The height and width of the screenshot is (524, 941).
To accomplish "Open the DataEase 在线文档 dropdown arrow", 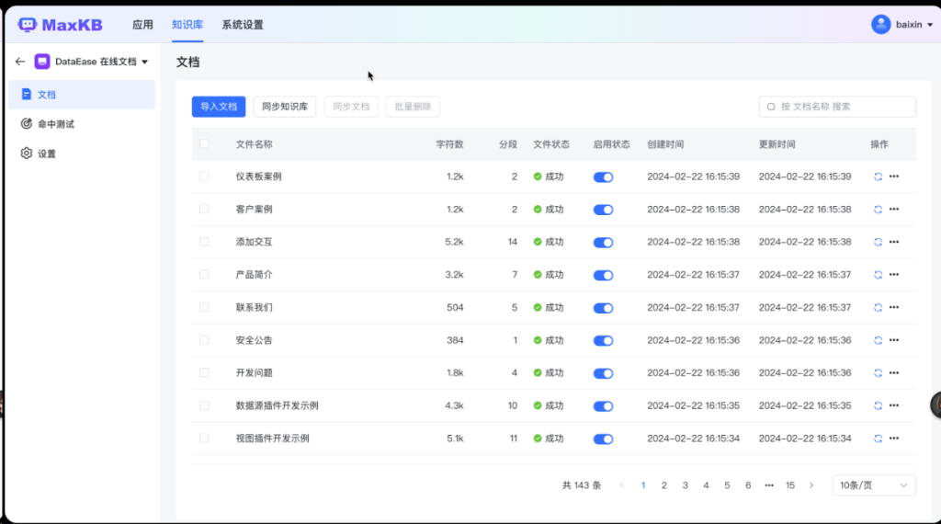I will point(144,62).
